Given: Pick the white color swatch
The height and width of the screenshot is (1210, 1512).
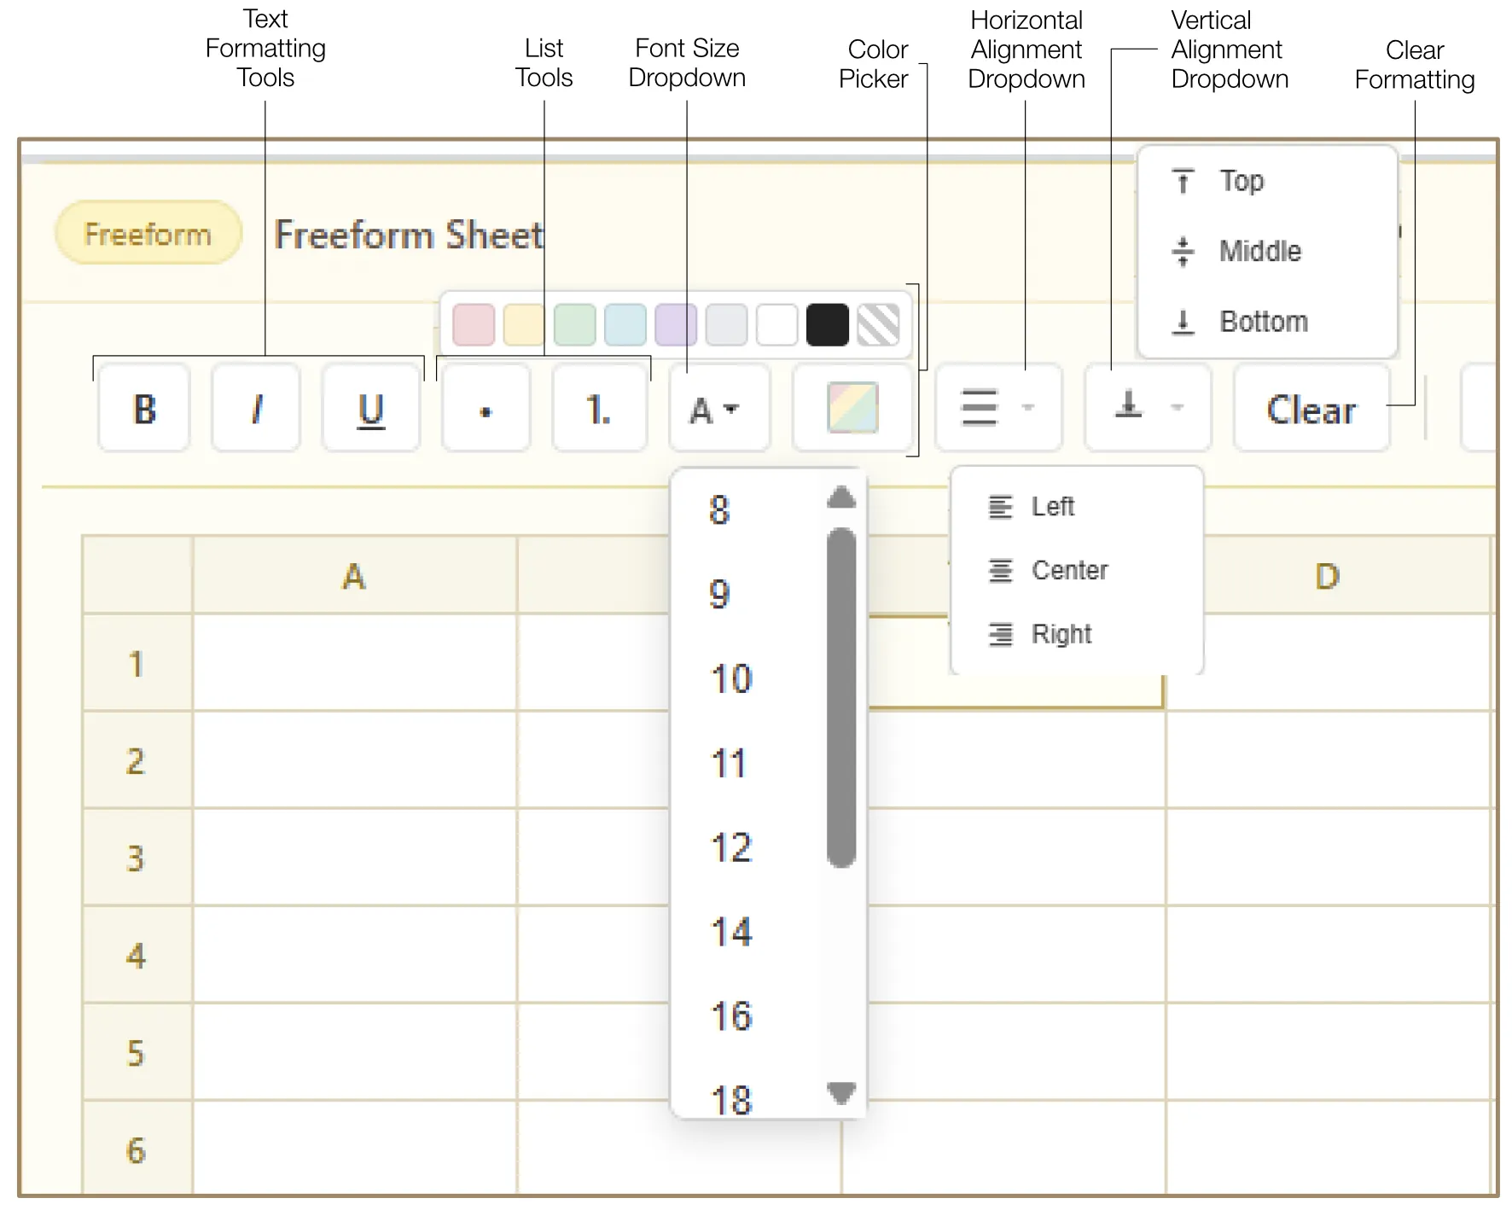Looking at the screenshot, I should point(776,325).
